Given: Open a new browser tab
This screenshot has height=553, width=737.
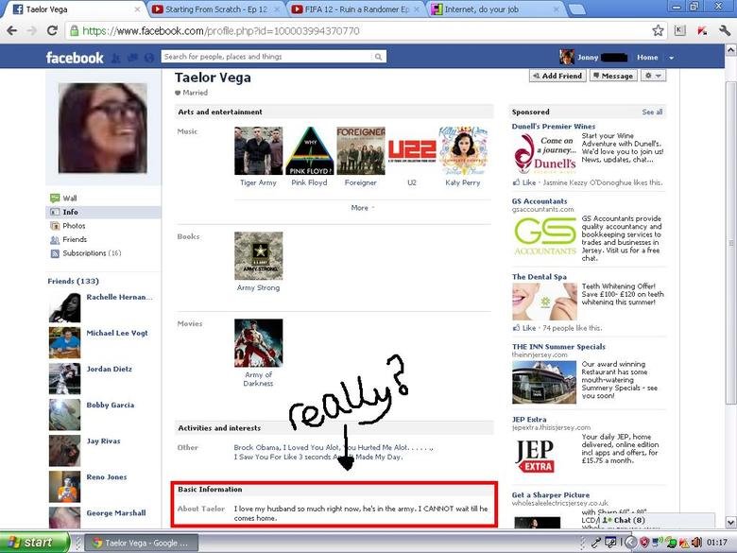Looking at the screenshot, I should (576, 9).
